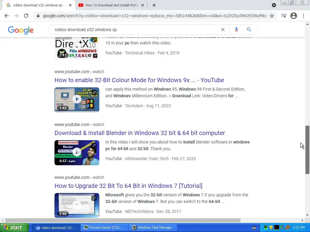Click the 9:57 PM system clock

click(x=299, y=227)
